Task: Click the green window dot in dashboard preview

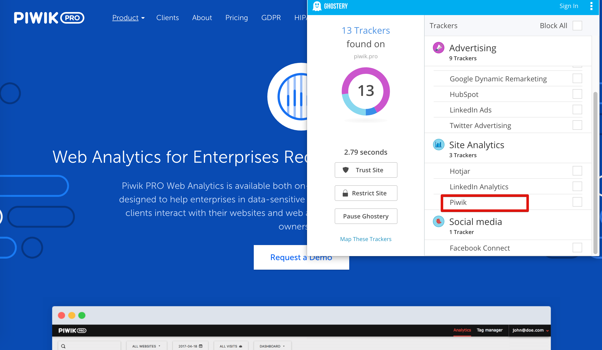Action: [82, 315]
